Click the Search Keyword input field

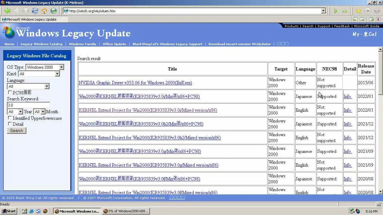[x=28, y=105]
